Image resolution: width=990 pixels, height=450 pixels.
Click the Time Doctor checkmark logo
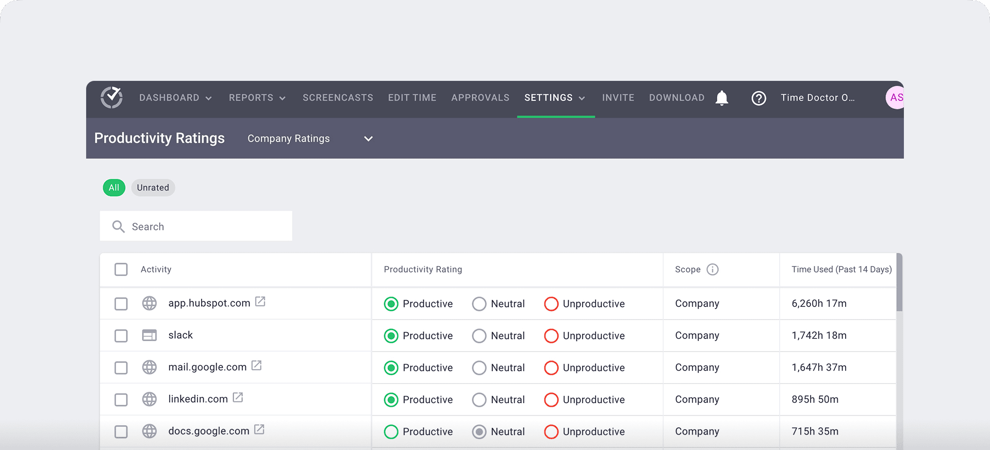(x=111, y=97)
